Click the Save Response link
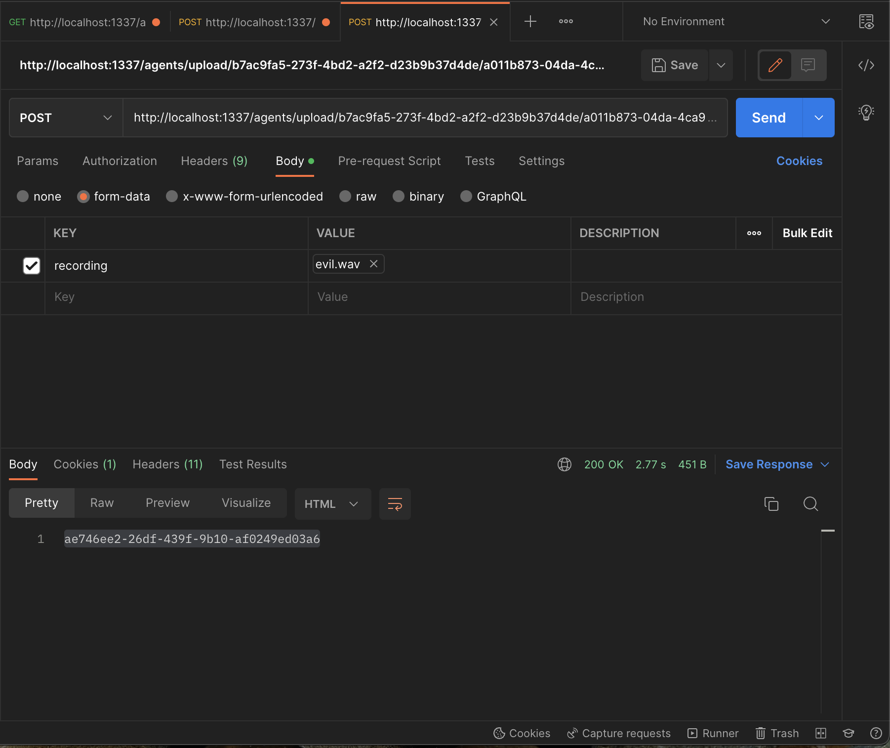 (x=769, y=464)
